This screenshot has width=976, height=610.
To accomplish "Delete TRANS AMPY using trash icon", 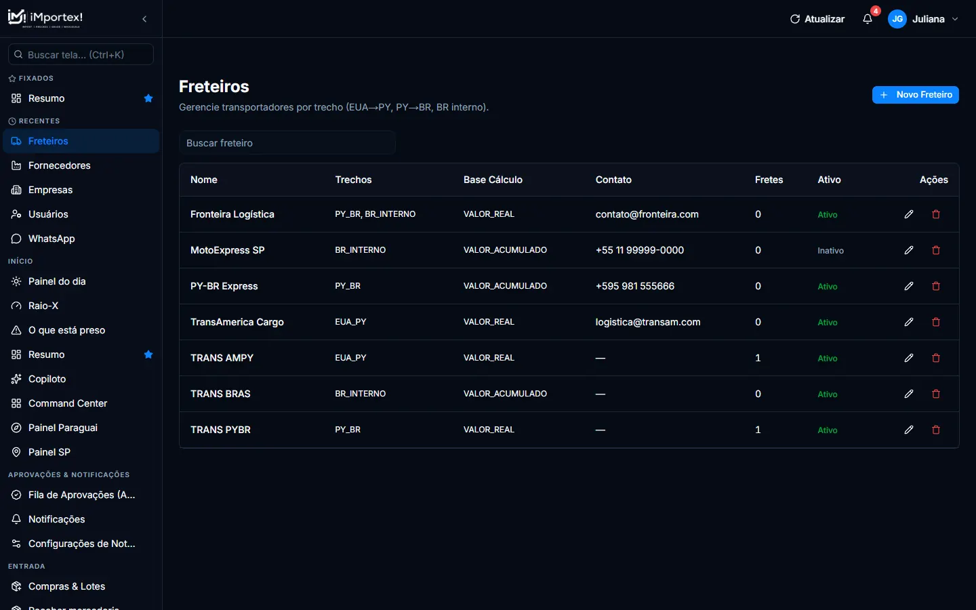I will pyautogui.click(x=936, y=358).
